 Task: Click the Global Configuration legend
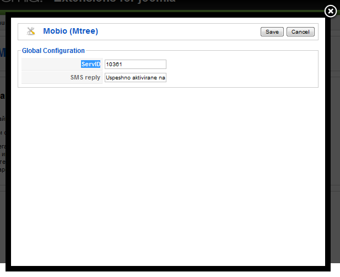click(x=53, y=51)
